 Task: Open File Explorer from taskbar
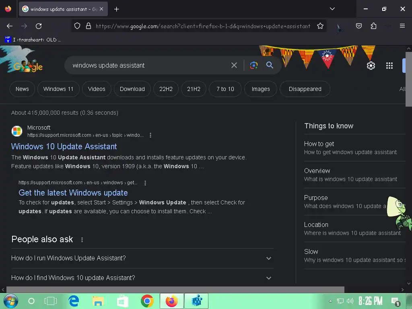coord(98,301)
